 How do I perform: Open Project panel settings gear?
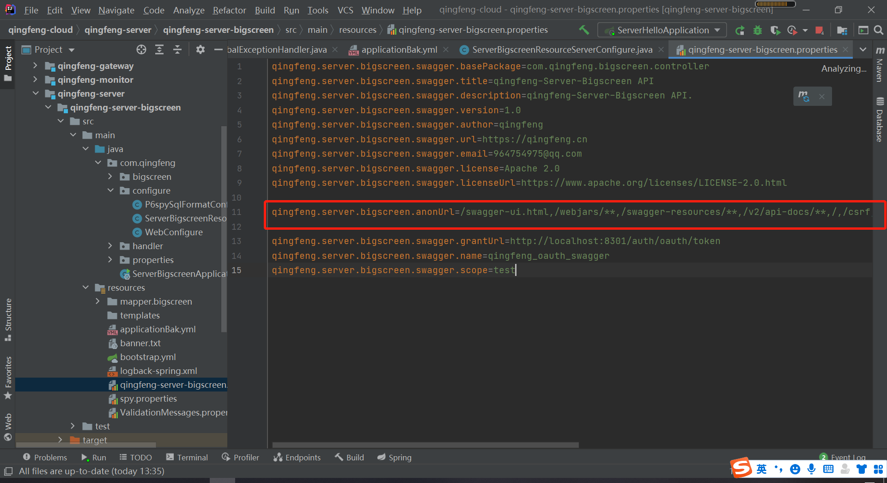(200, 49)
